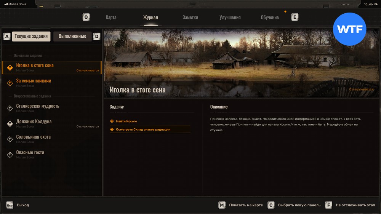The image size is (381, 214).
Task: Open the Карта tab
Action: coord(111,18)
